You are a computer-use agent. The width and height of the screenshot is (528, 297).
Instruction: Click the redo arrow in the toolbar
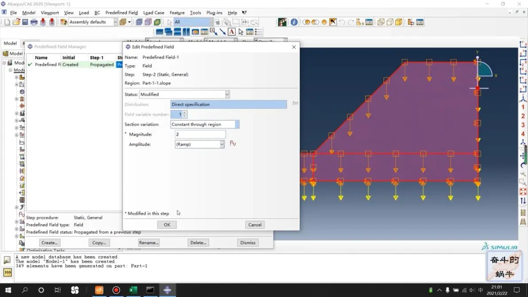click(x=351, y=22)
